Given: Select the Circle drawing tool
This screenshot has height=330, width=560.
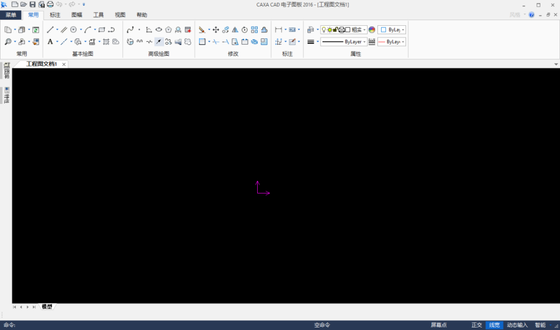Looking at the screenshot, I should pyautogui.click(x=74, y=30).
